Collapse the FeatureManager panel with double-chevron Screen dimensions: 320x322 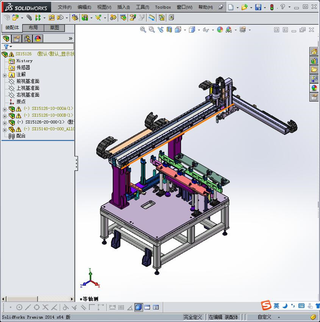pos(70,38)
